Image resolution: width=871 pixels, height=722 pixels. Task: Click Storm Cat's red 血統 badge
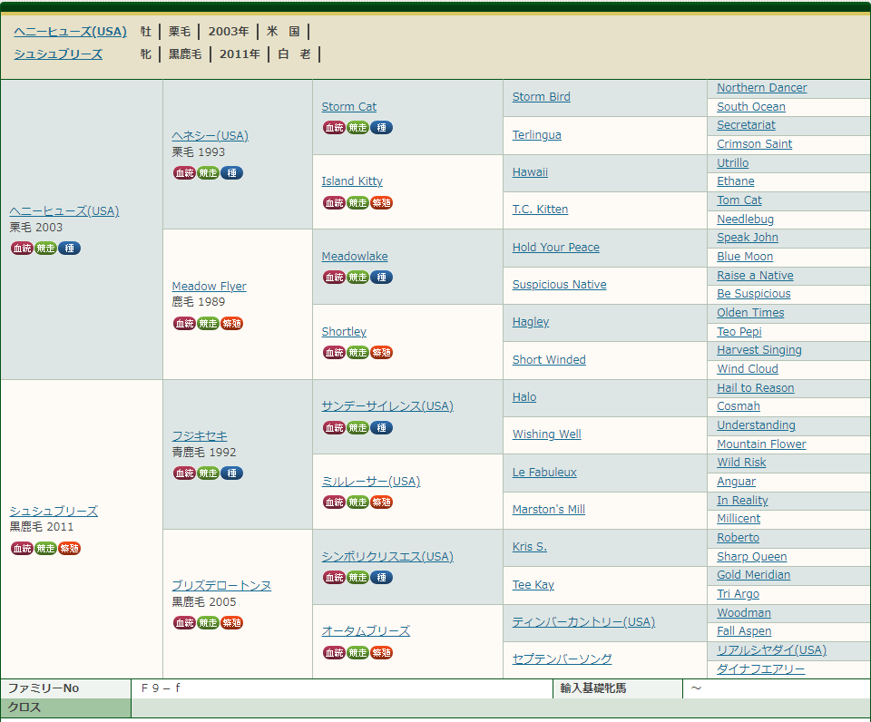click(x=334, y=128)
